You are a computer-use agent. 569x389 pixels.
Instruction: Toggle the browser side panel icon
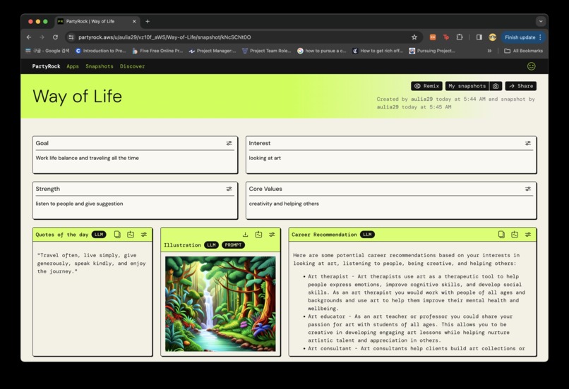479,37
